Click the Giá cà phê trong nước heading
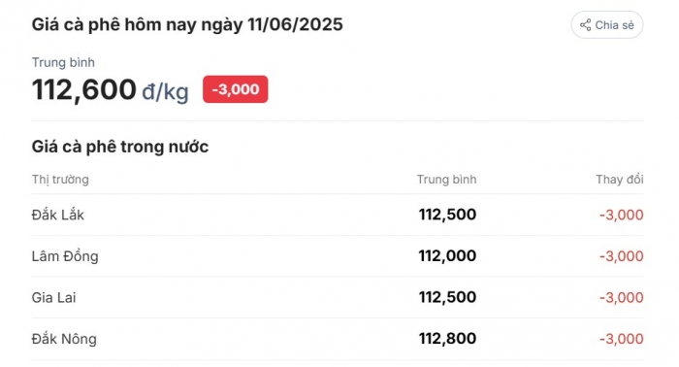Image resolution: width=679 pixels, height=367 pixels. point(120,147)
